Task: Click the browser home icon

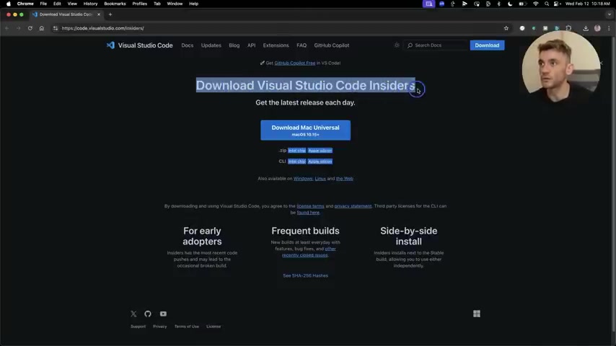Action: click(x=42, y=28)
